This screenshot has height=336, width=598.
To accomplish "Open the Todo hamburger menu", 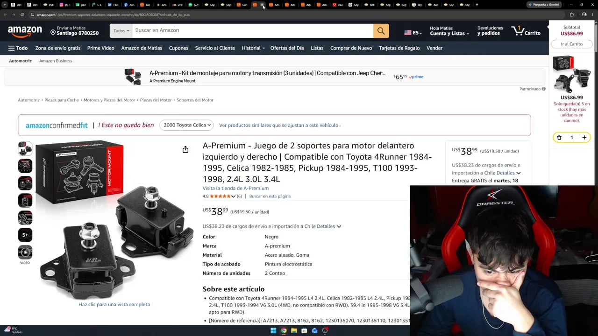I will [x=18, y=48].
